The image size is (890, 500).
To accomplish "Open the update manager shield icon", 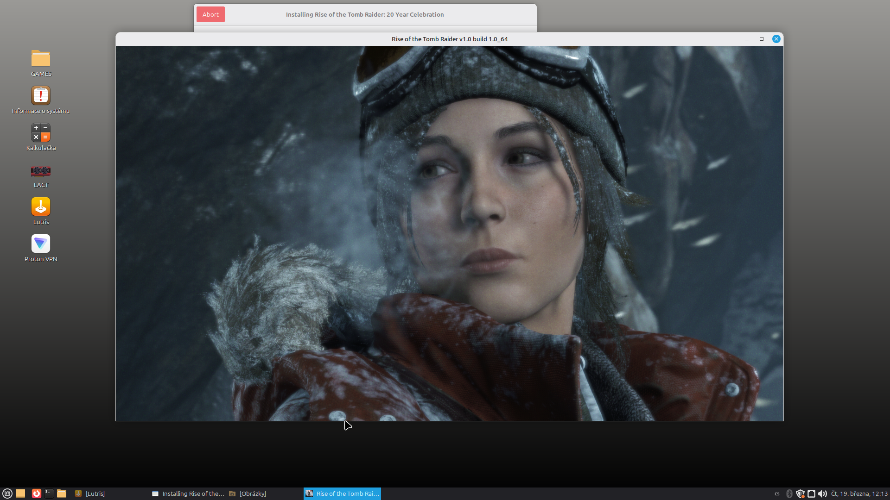I will pos(800,494).
